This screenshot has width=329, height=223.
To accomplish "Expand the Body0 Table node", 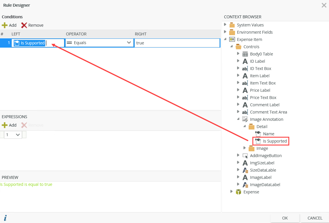I will (x=238, y=54).
